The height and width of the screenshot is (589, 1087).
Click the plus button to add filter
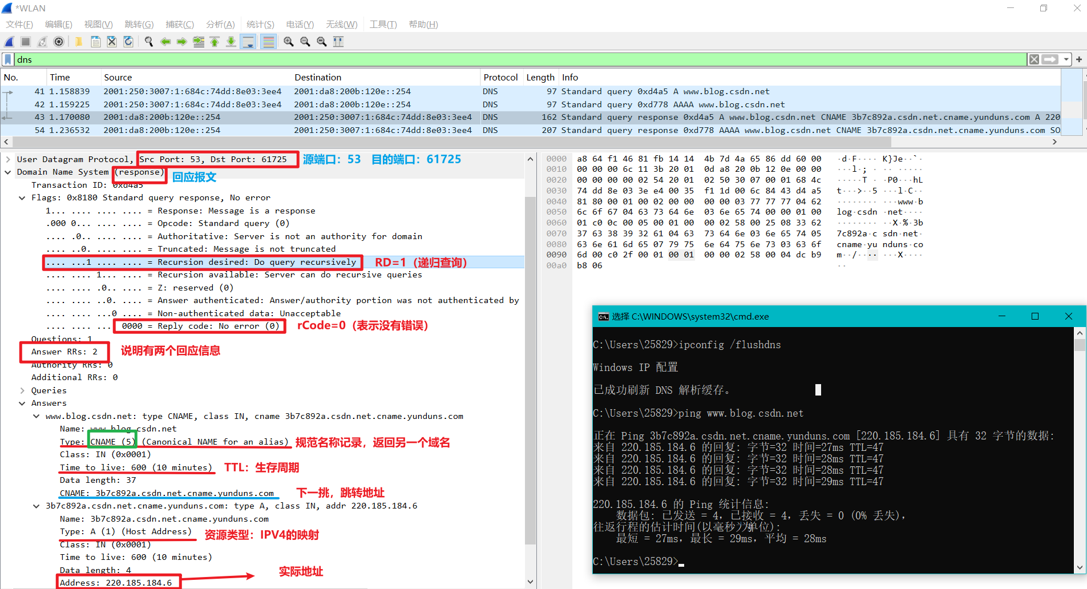tap(1079, 59)
